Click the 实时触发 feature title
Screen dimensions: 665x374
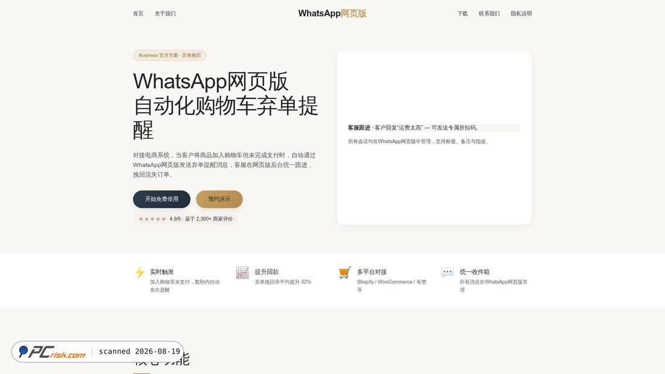(161, 272)
